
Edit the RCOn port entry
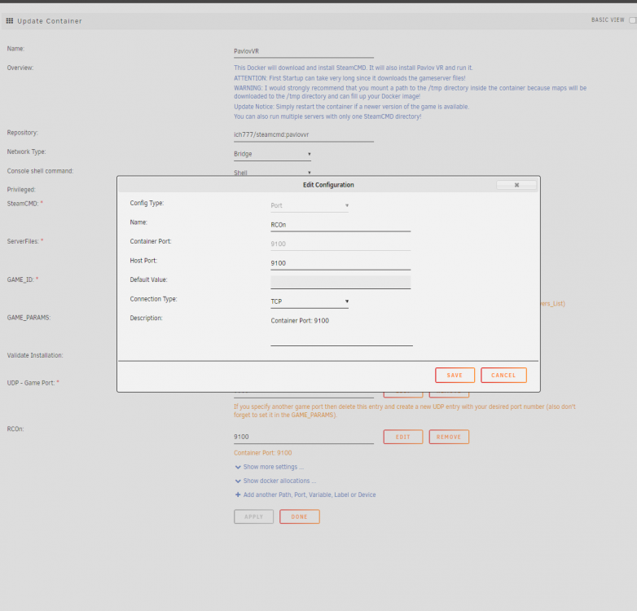pos(403,437)
